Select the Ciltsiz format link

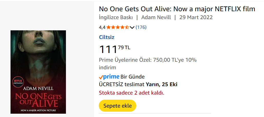107,37
